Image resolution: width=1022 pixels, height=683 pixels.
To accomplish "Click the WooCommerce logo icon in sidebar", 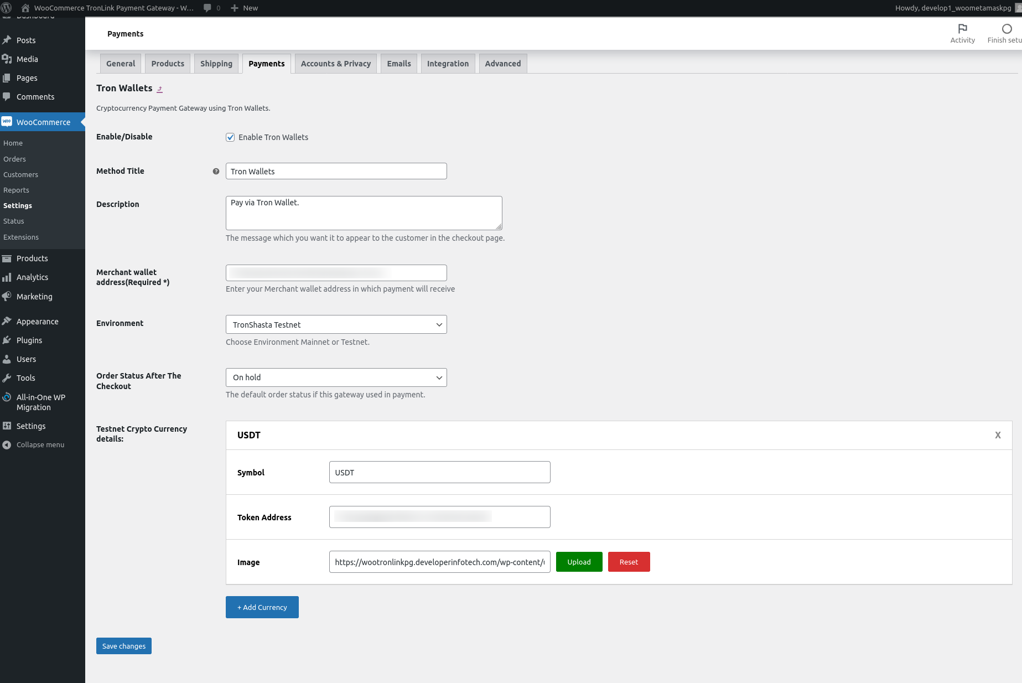I will (x=7, y=122).
